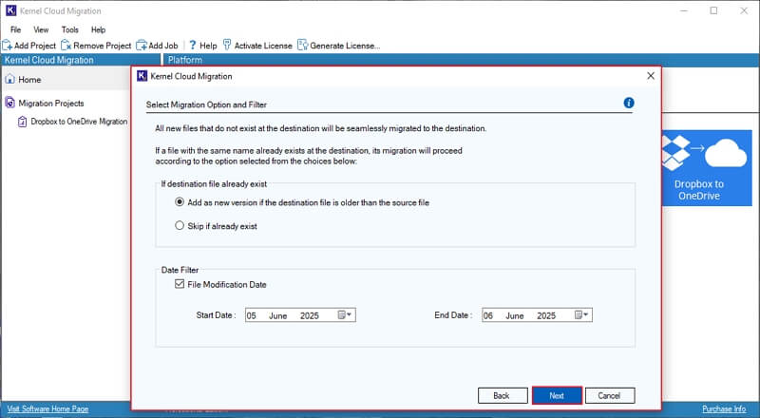The height and width of the screenshot is (418, 760).
Task: Close the Kernel Cloud Migration dialog
Action: 651,76
